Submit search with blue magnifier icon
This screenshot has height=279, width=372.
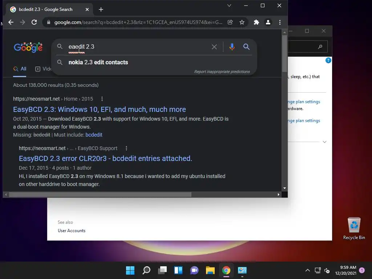(247, 47)
